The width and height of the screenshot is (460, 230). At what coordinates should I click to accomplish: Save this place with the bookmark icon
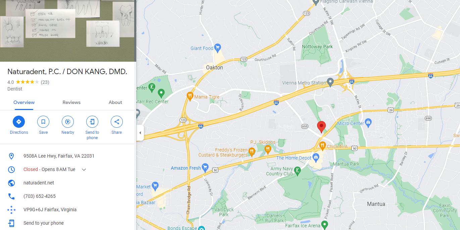coord(43,122)
